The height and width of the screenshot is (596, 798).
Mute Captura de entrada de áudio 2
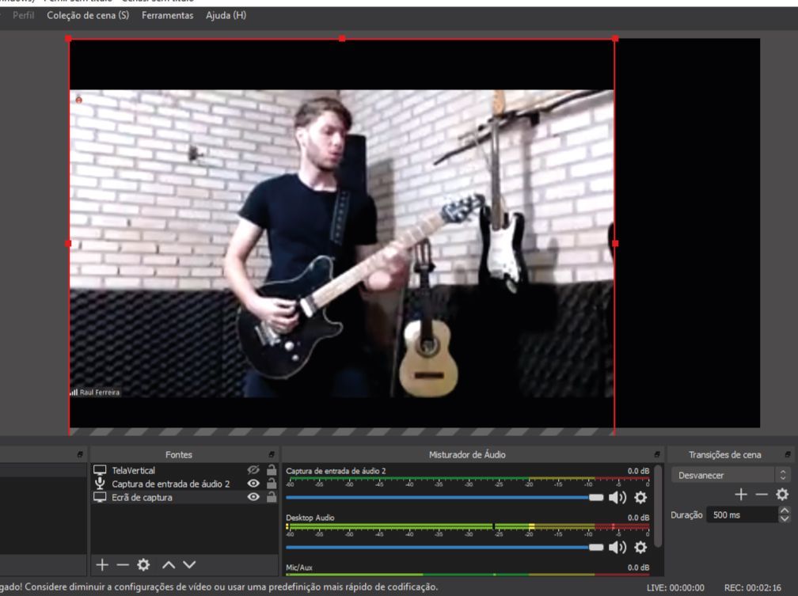coord(615,498)
